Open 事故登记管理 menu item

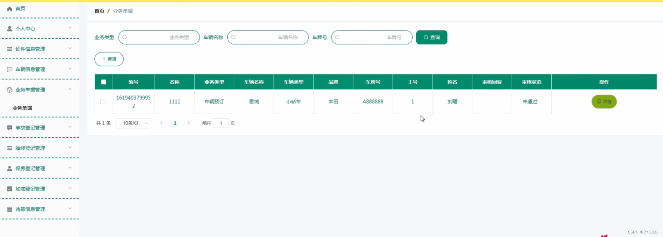coord(30,128)
